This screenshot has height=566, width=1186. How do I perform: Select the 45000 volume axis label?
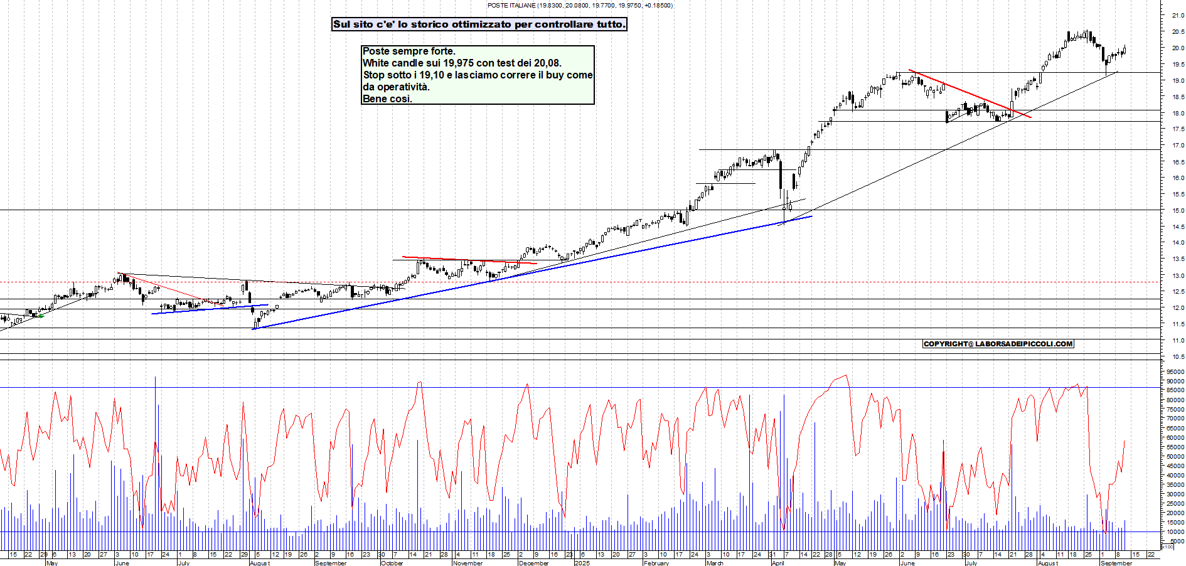(1175, 466)
